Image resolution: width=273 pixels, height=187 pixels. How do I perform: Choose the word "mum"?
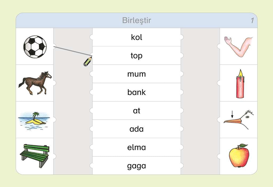[136, 74]
